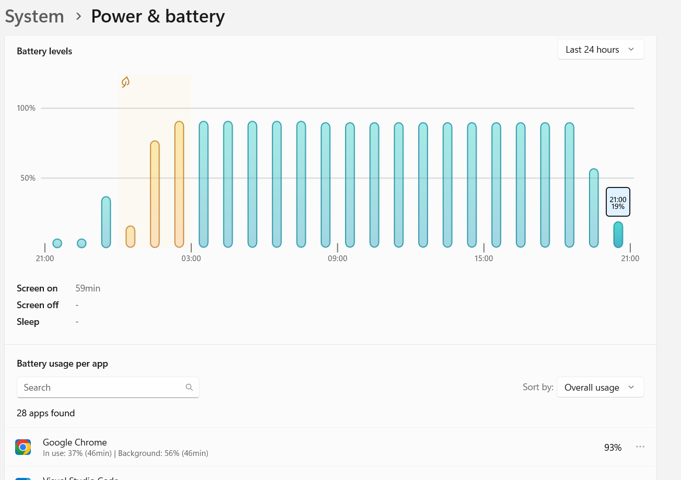Expand the Sort by Overall usage dropdown

pyautogui.click(x=600, y=388)
